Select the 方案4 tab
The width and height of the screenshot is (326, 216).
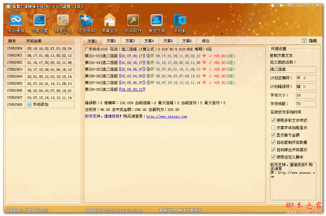149,41
